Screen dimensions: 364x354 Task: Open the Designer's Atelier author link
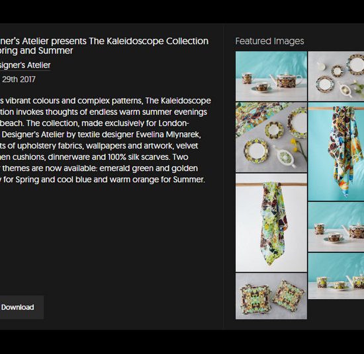pos(25,65)
